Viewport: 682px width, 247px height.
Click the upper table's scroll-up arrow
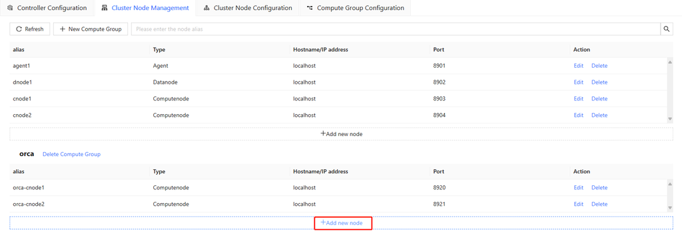tap(670, 62)
